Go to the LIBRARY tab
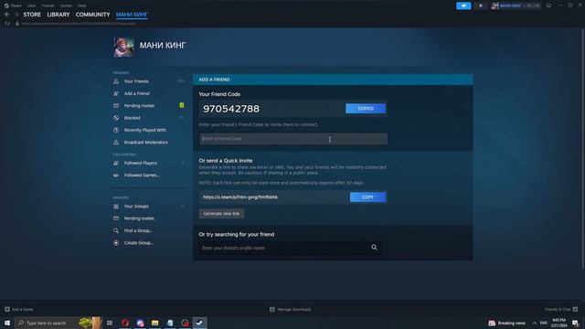Screen dimensions: 585x329 pyautogui.click(x=58, y=15)
